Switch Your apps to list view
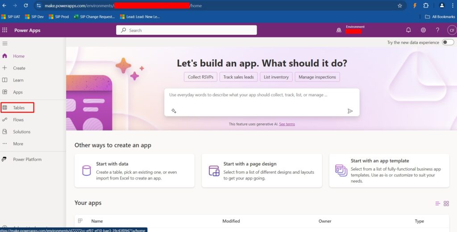This screenshot has width=457, height=232. 437,204
